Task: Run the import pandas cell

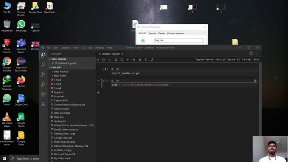Action: 112,69
